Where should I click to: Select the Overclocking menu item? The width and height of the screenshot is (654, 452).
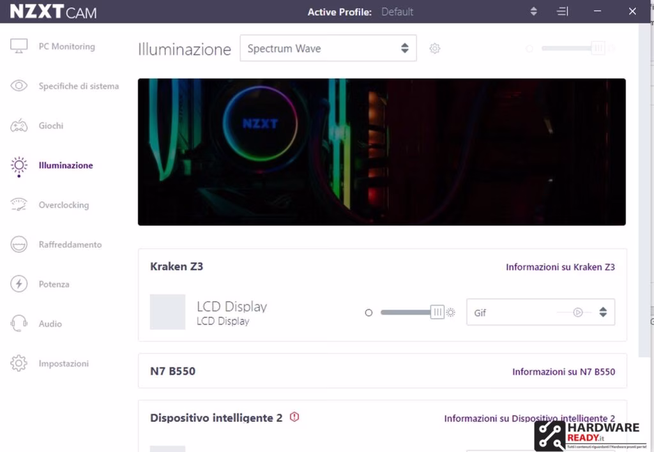click(x=64, y=205)
